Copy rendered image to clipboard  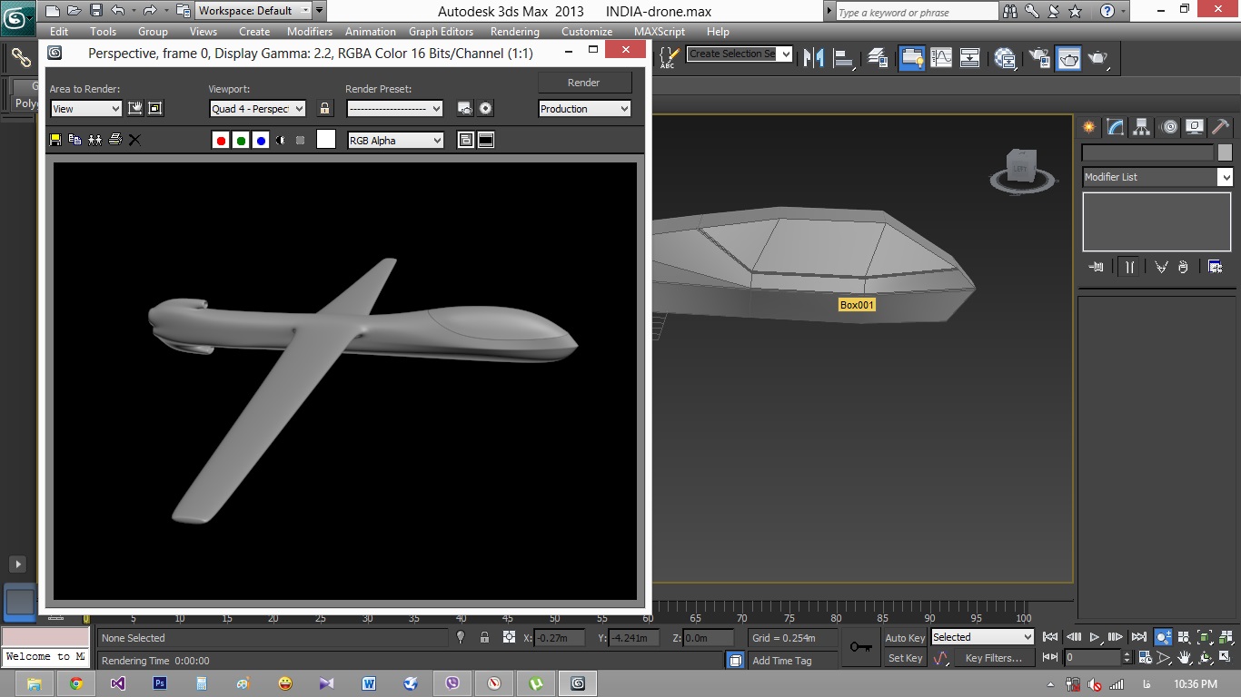[74, 140]
